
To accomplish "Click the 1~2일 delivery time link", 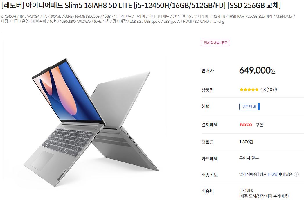I will [x=272, y=174].
